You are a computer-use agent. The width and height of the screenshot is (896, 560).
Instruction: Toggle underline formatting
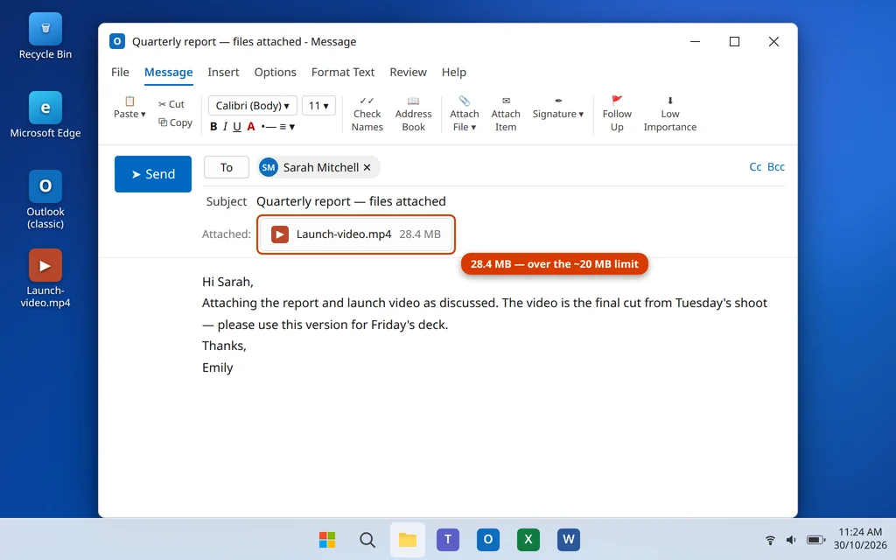[x=237, y=126]
